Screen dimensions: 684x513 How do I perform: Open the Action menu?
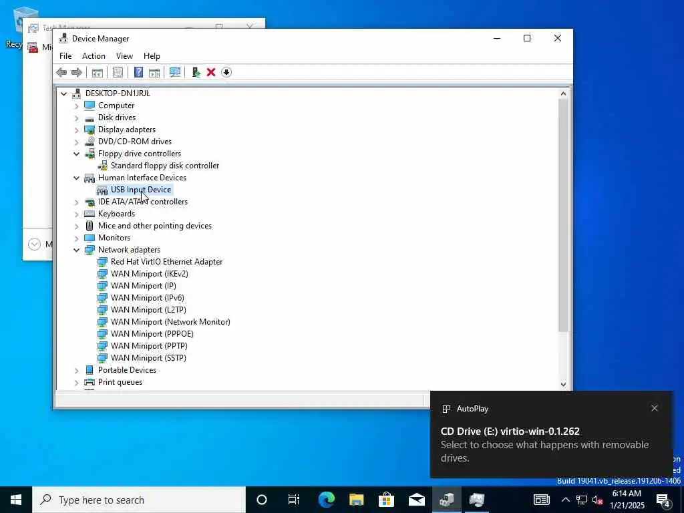pos(94,56)
